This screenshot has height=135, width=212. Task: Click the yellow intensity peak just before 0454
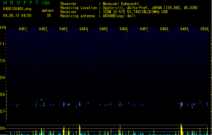80,130
